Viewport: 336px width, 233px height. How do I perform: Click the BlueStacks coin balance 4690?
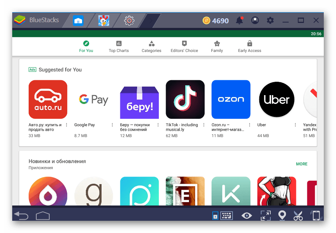pos(216,21)
